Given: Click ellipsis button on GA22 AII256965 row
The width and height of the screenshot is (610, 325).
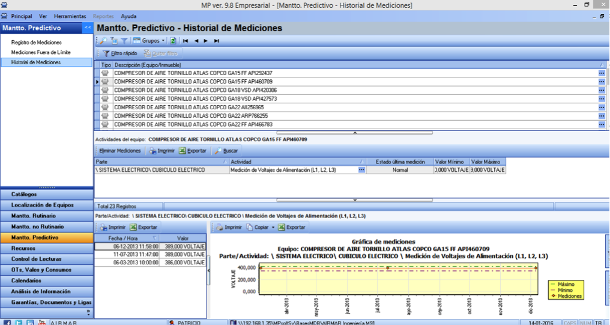Looking at the screenshot, I should [x=602, y=108].
